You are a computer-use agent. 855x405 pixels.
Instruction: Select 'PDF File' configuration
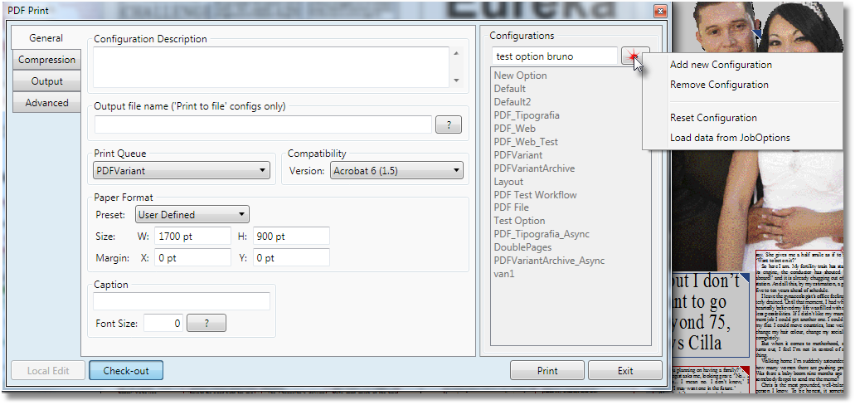click(511, 207)
